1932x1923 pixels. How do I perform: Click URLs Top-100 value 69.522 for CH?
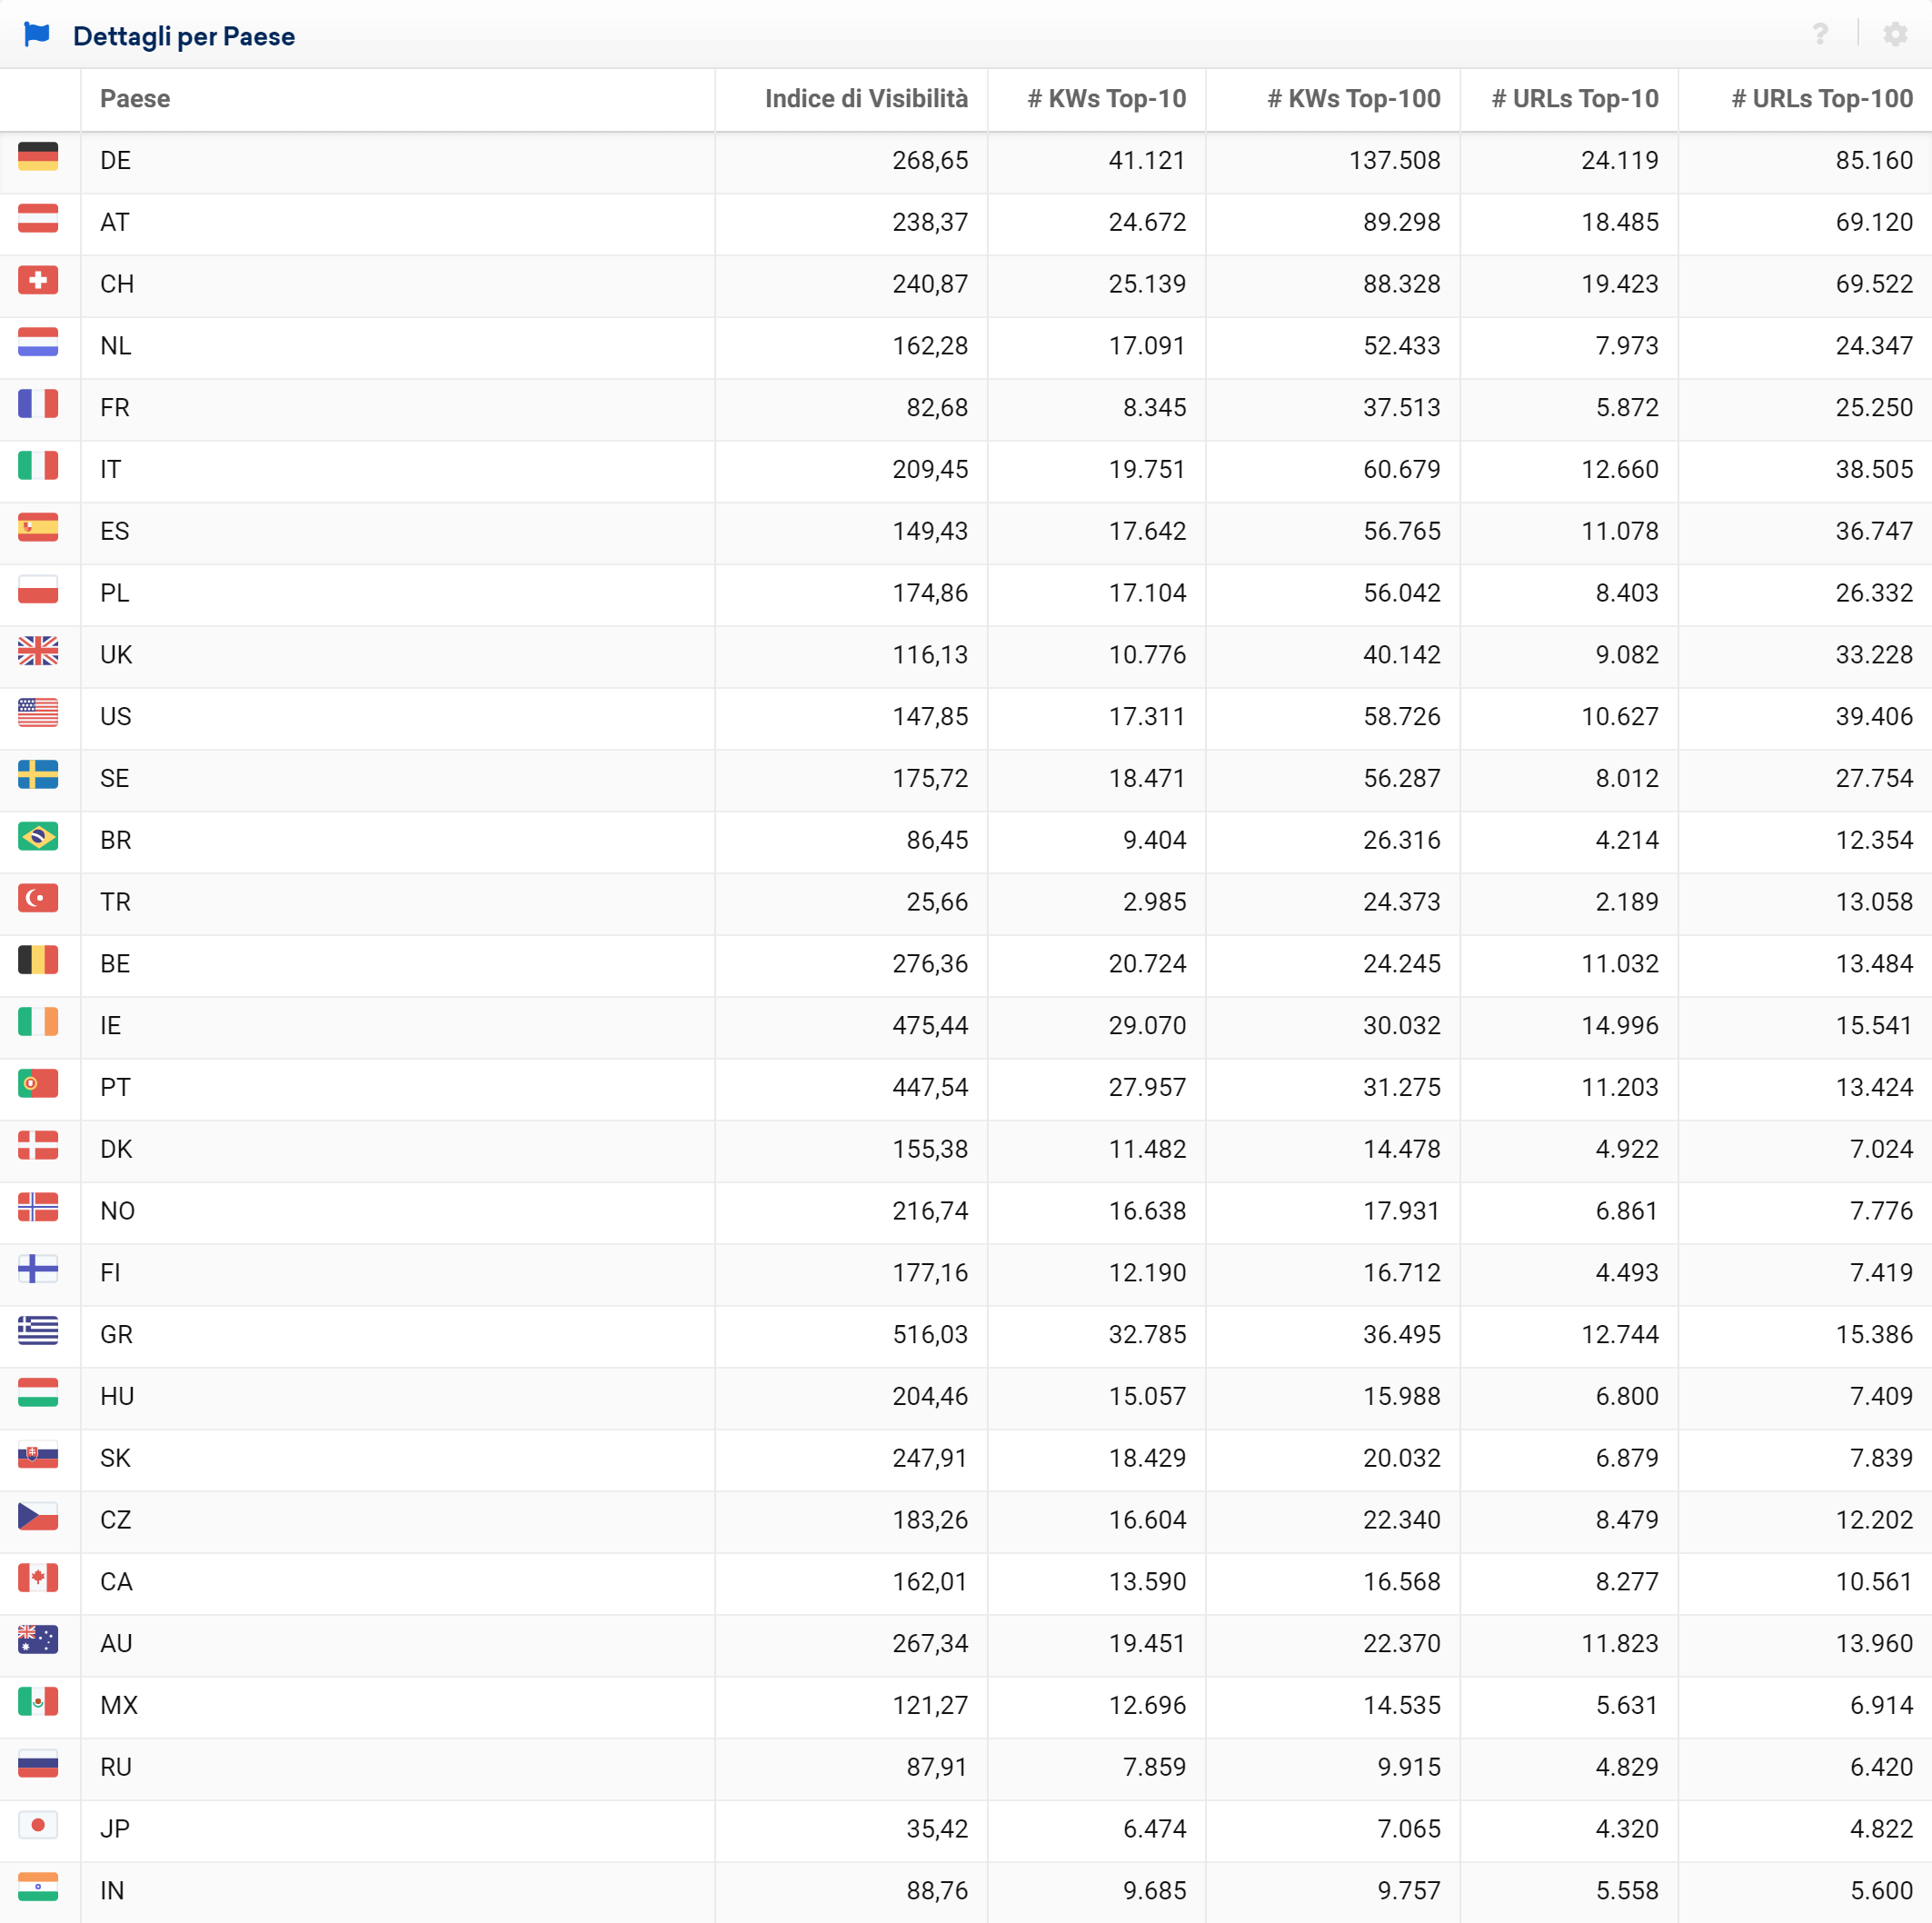pyautogui.click(x=1874, y=284)
